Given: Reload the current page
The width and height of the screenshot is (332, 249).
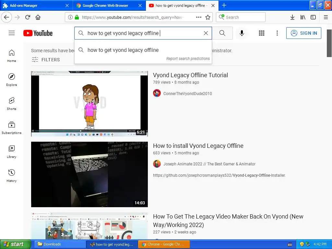Looking at the screenshot, I should click(28, 17).
